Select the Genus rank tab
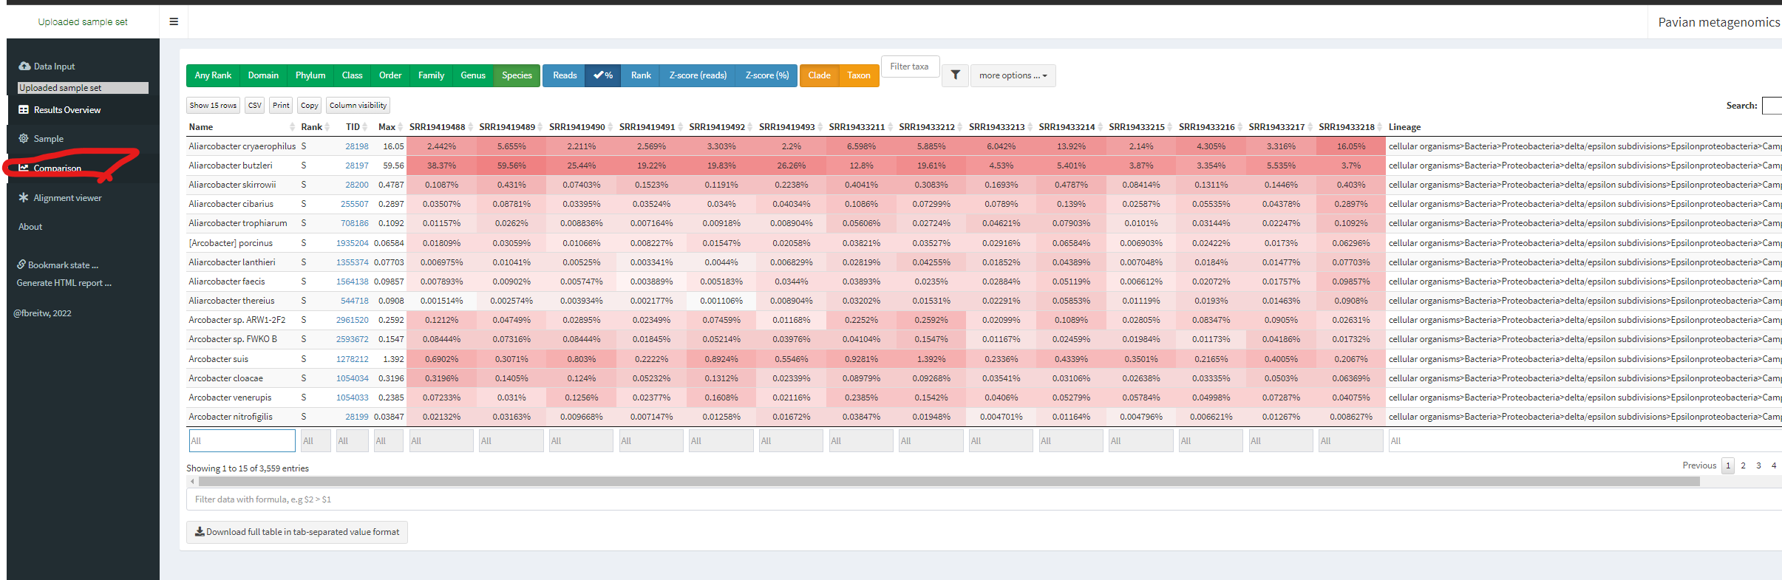Image resolution: width=1782 pixels, height=580 pixels. point(472,75)
